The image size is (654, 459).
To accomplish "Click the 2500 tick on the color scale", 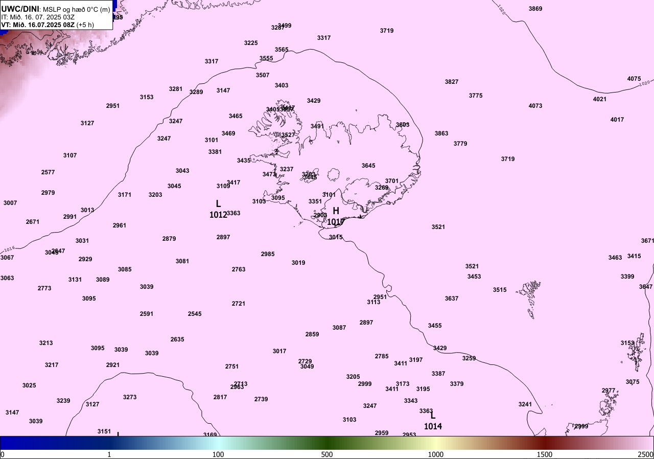I will (646, 454).
